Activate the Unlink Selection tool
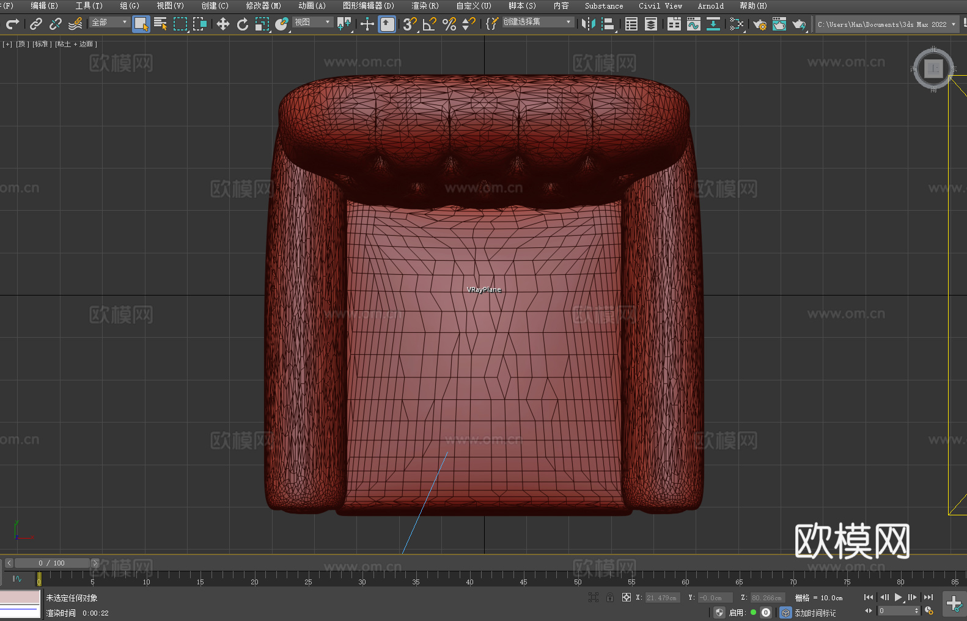This screenshot has height=621, width=967. coord(56,24)
